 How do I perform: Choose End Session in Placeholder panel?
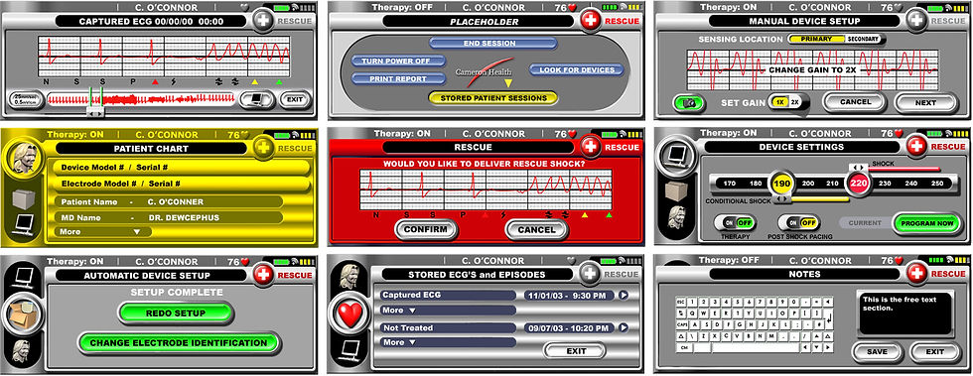pyautogui.click(x=493, y=44)
